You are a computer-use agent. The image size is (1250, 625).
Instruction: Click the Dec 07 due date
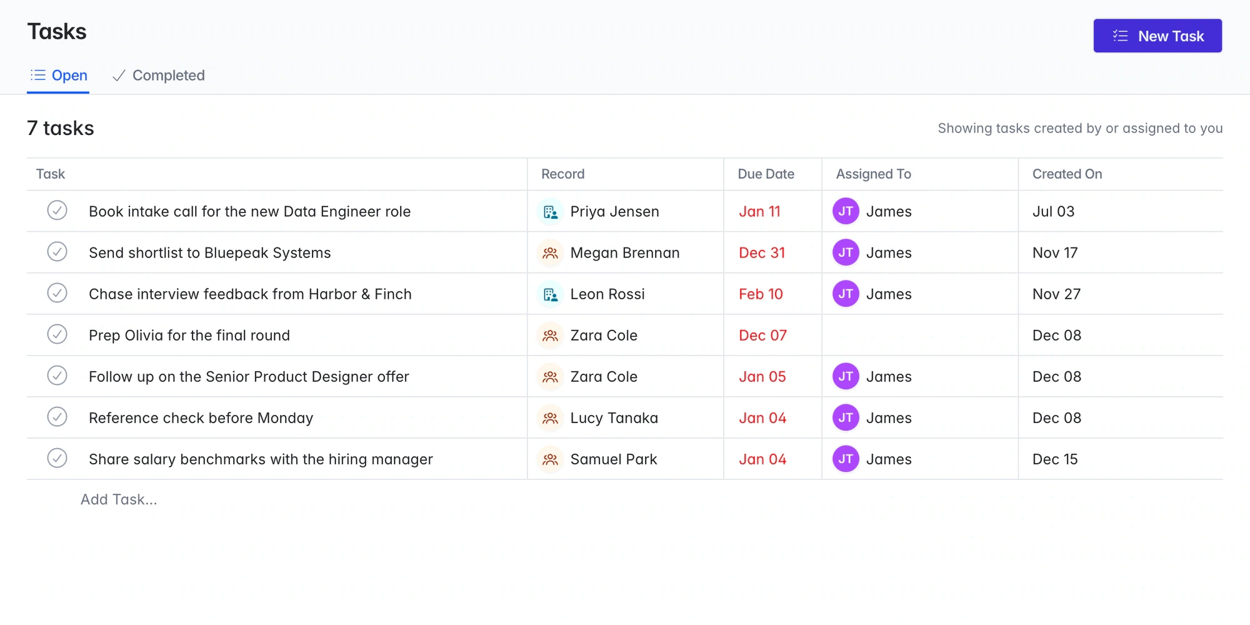click(762, 336)
